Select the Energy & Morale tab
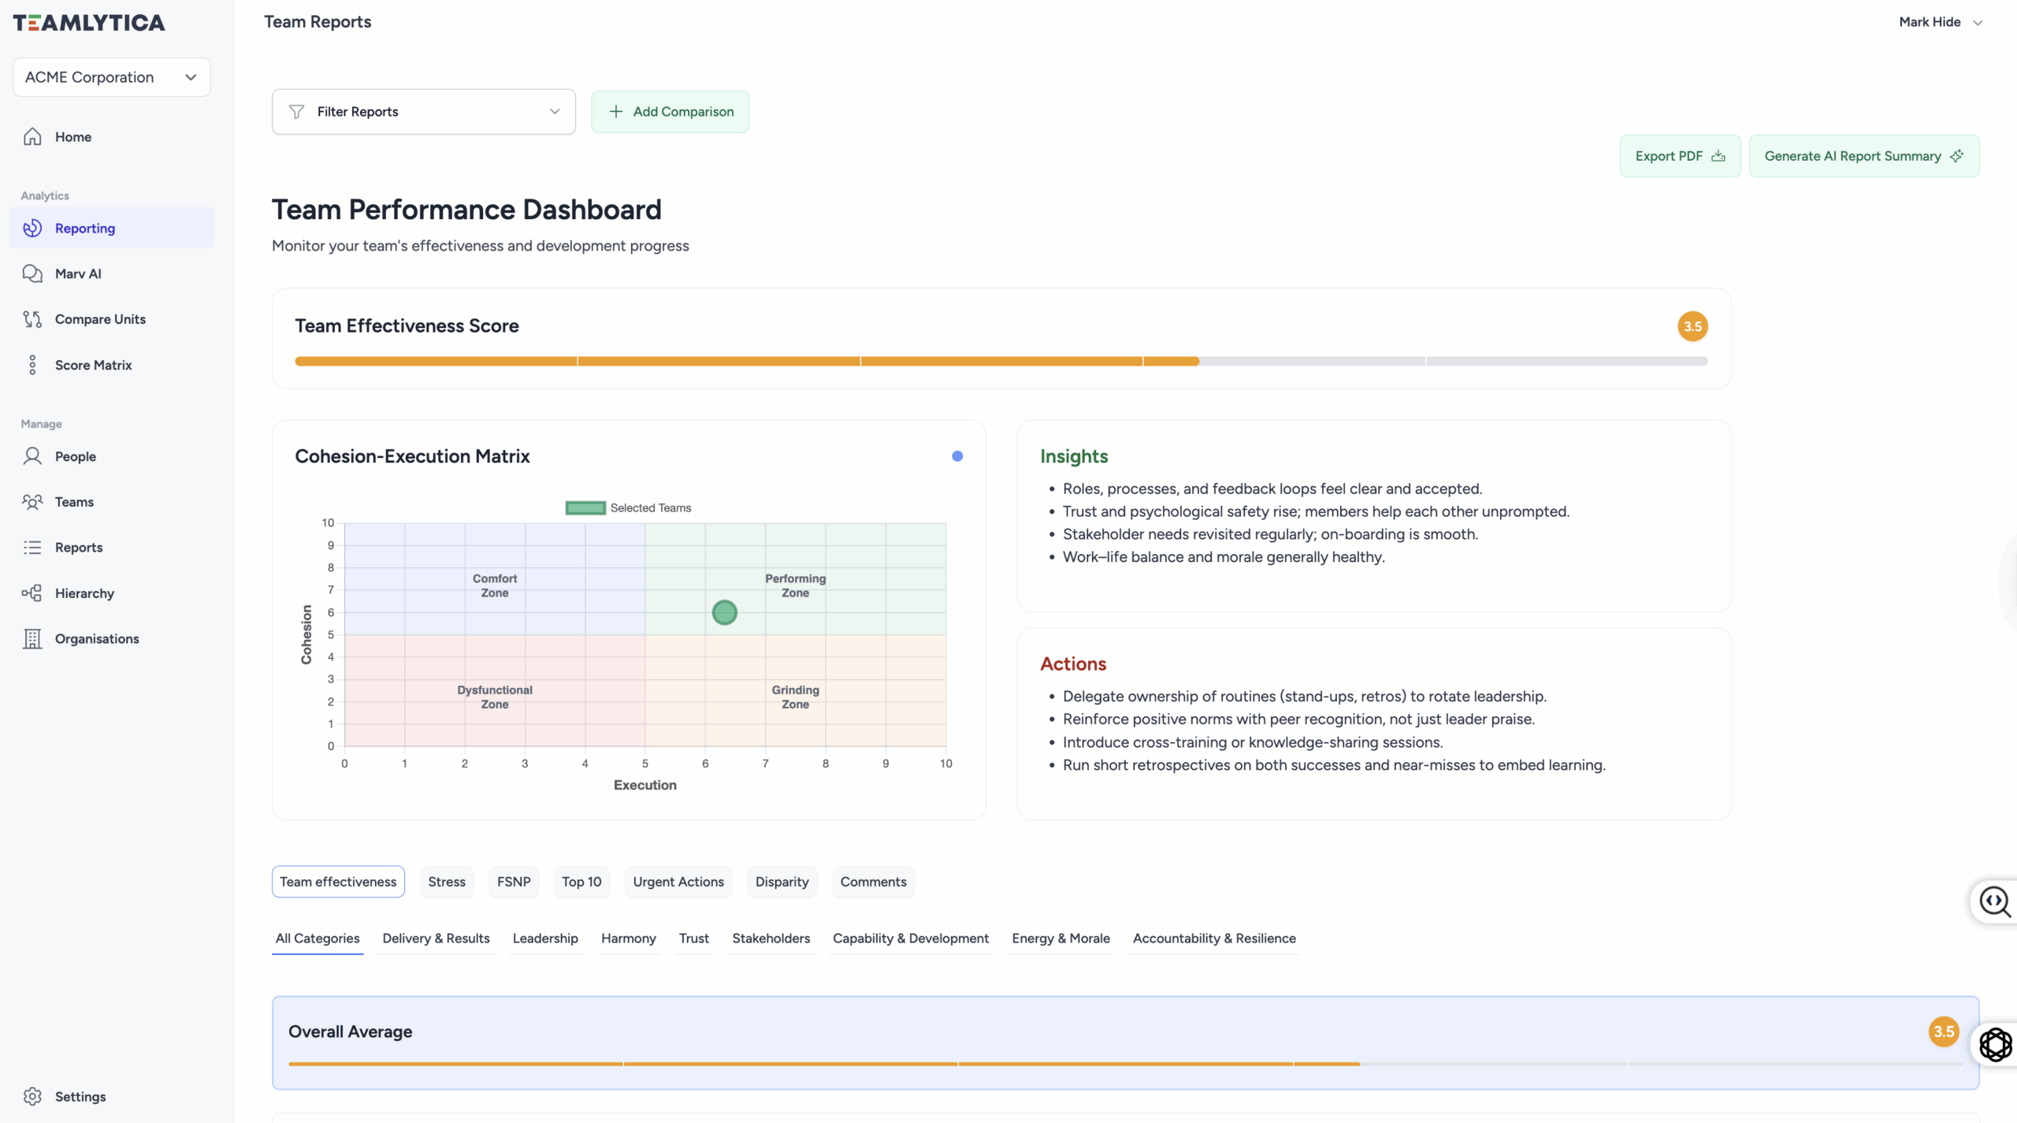The height and width of the screenshot is (1123, 2017). click(1061, 939)
